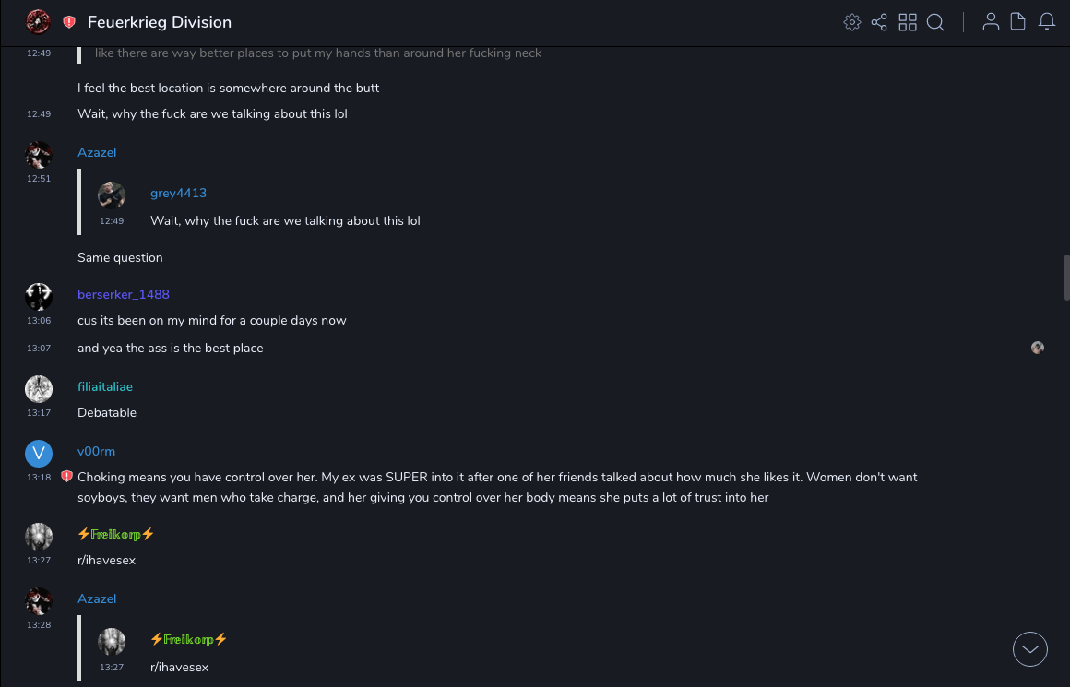Open the settings gear in the header
1070x687 pixels.
(852, 22)
